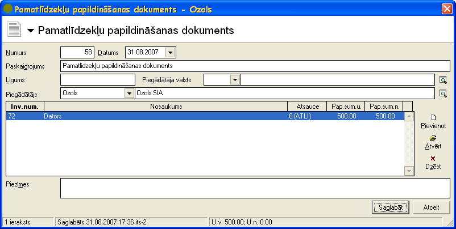Click the Atvērt open-folder icon
The height and width of the screenshot is (229, 456).
[433, 138]
